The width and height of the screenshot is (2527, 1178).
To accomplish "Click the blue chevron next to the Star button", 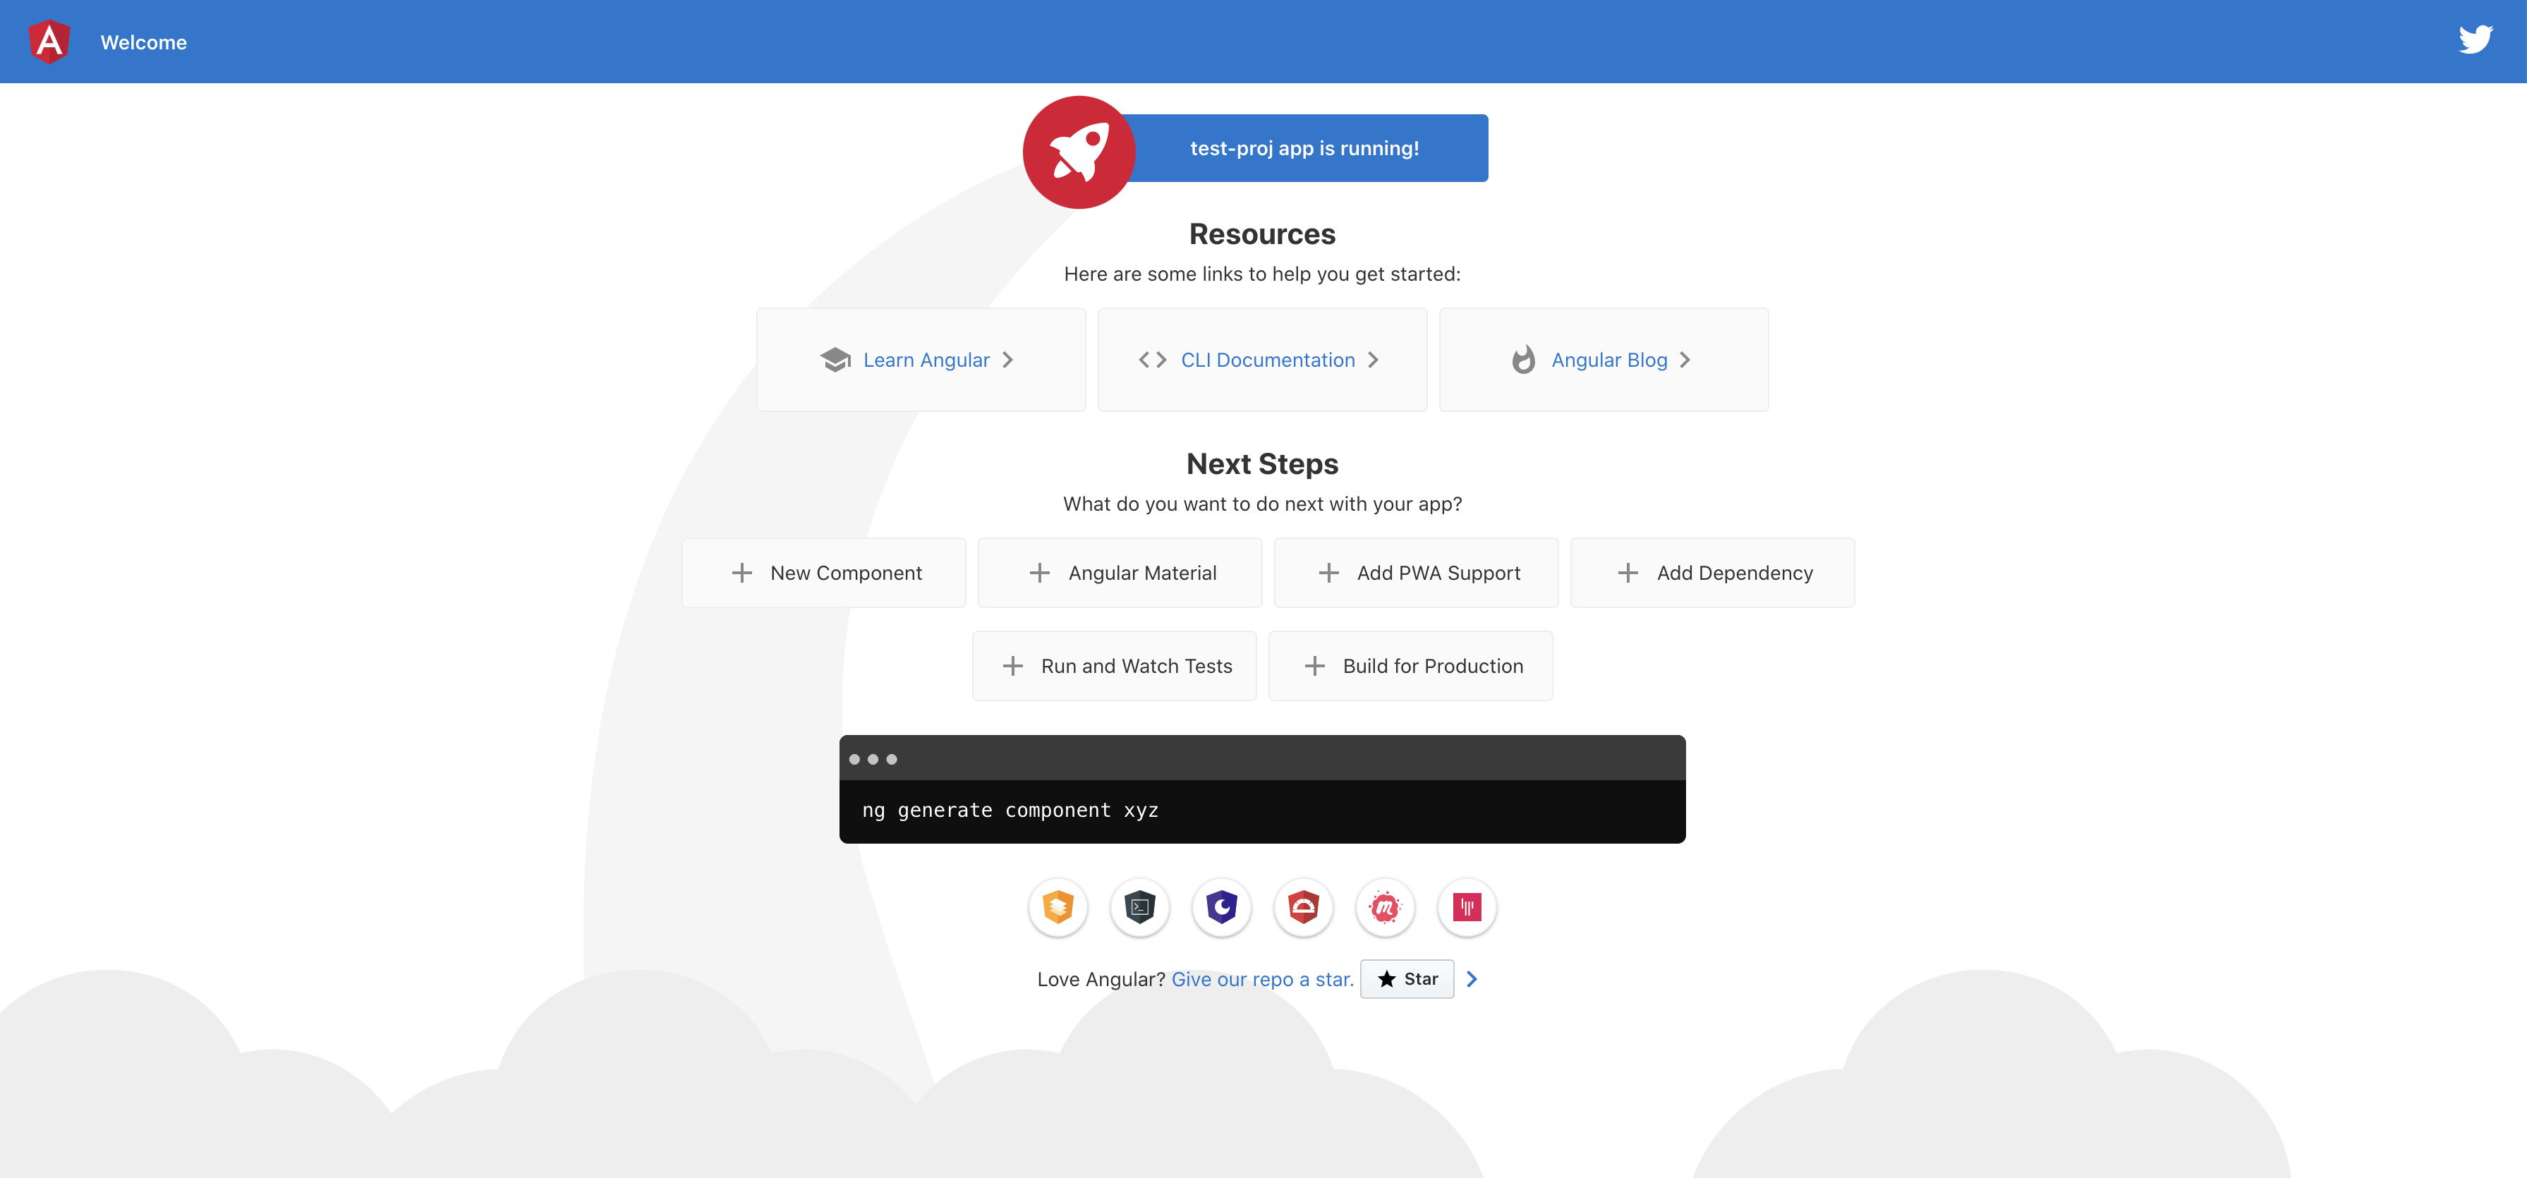I will click(1472, 979).
